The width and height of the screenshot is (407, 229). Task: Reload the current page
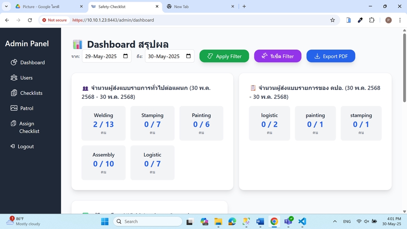[x=30, y=20]
